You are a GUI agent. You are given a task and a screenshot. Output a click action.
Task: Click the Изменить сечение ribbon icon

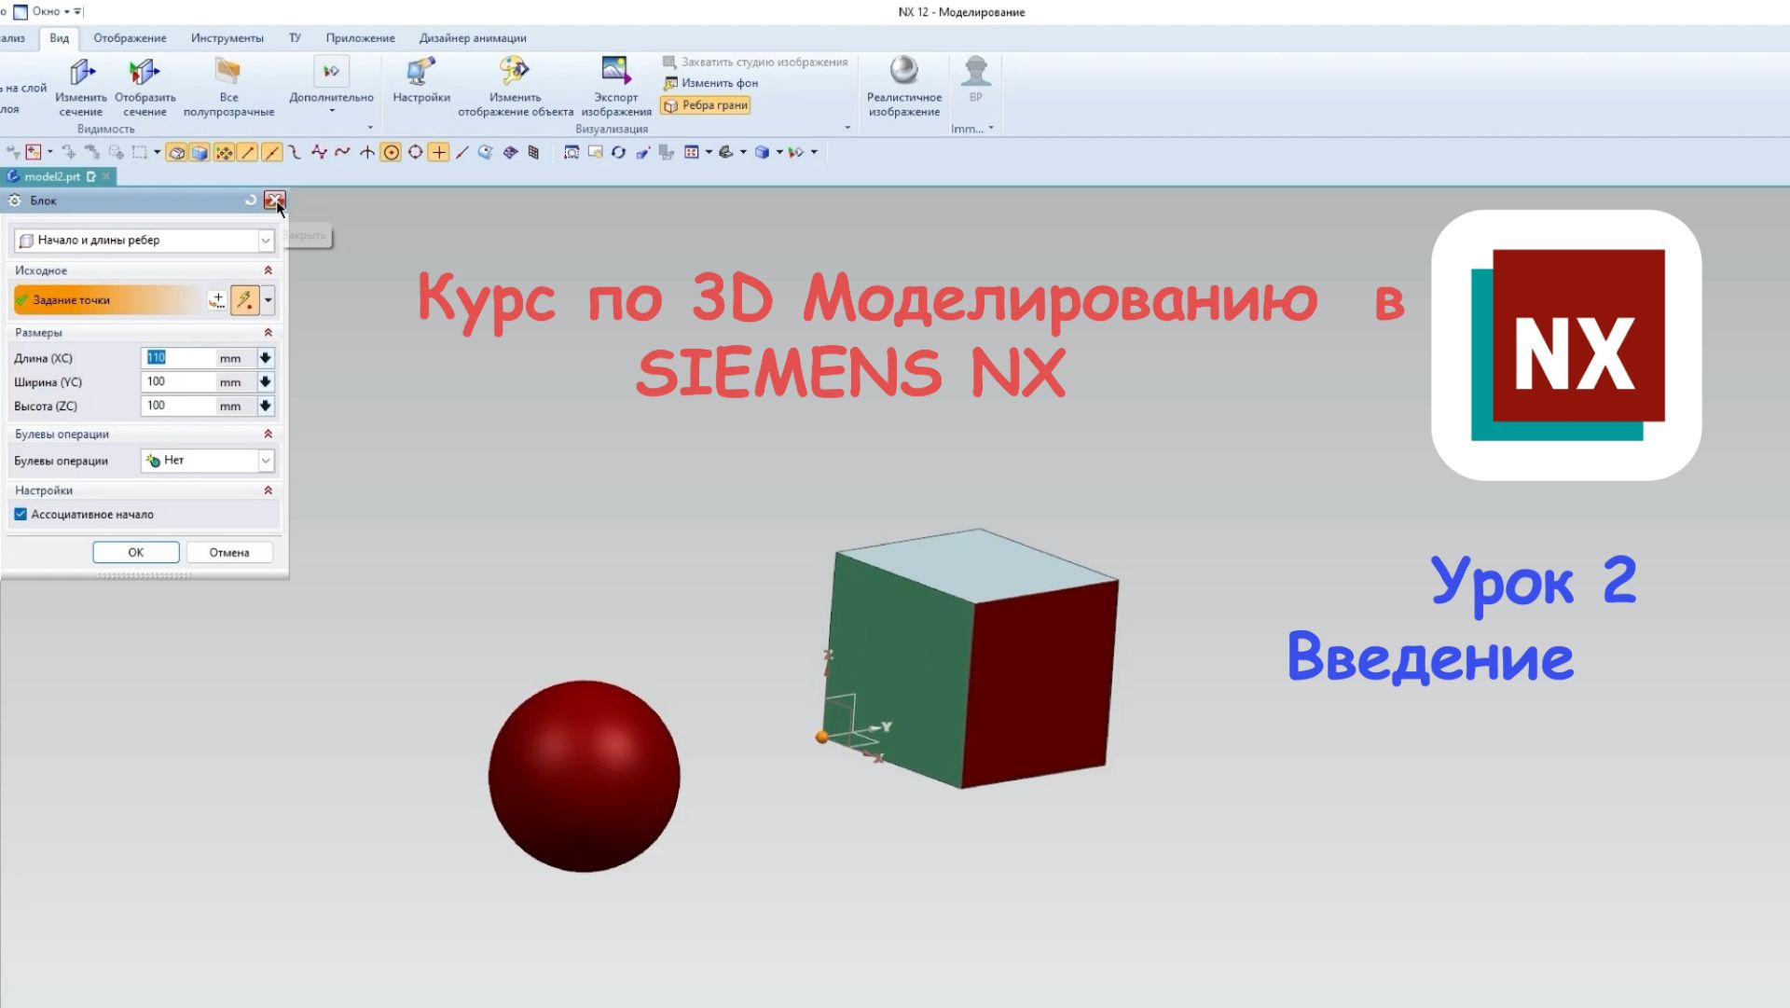tap(81, 72)
